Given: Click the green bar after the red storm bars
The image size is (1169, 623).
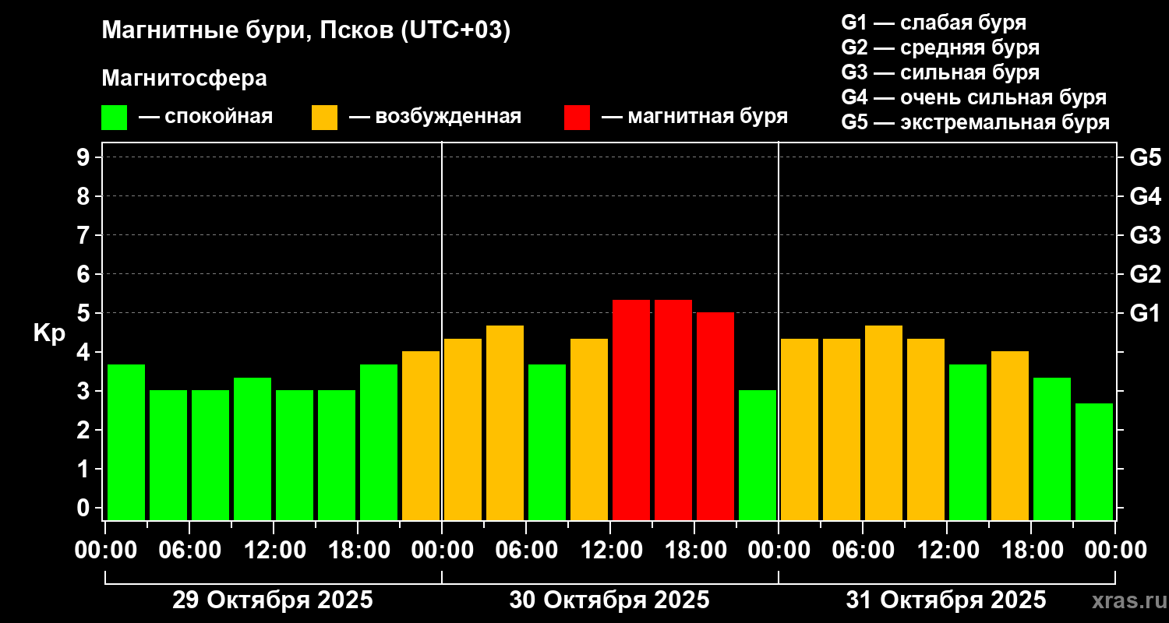Looking at the screenshot, I should coord(758,455).
